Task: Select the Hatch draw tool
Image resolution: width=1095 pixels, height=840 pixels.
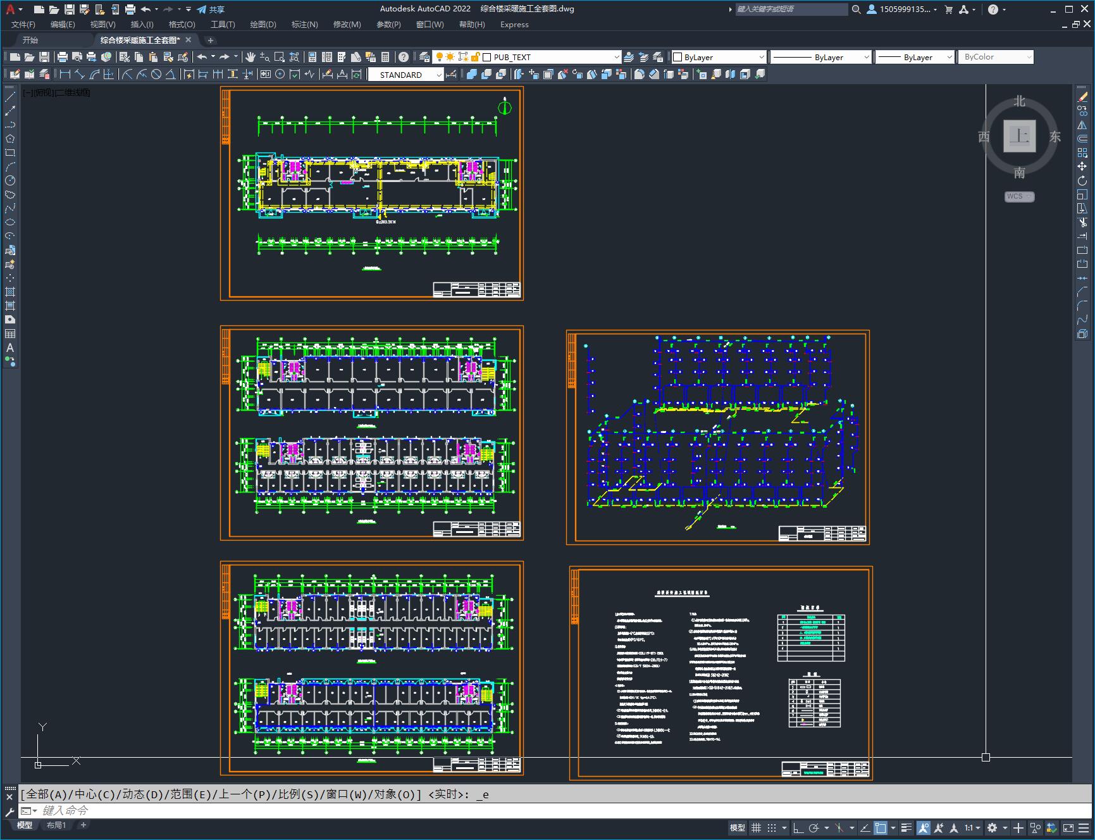Action: [x=10, y=292]
